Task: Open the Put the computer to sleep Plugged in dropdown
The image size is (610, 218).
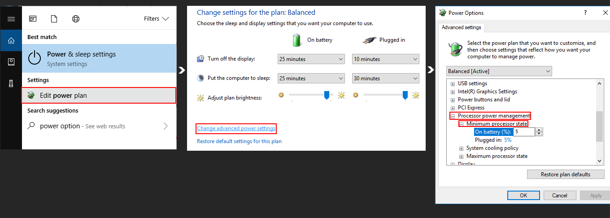Action: coord(386,78)
